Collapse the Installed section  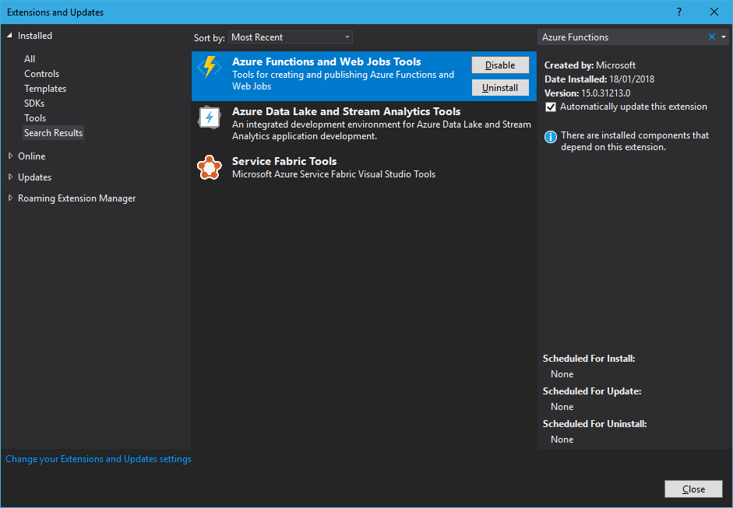(11, 35)
